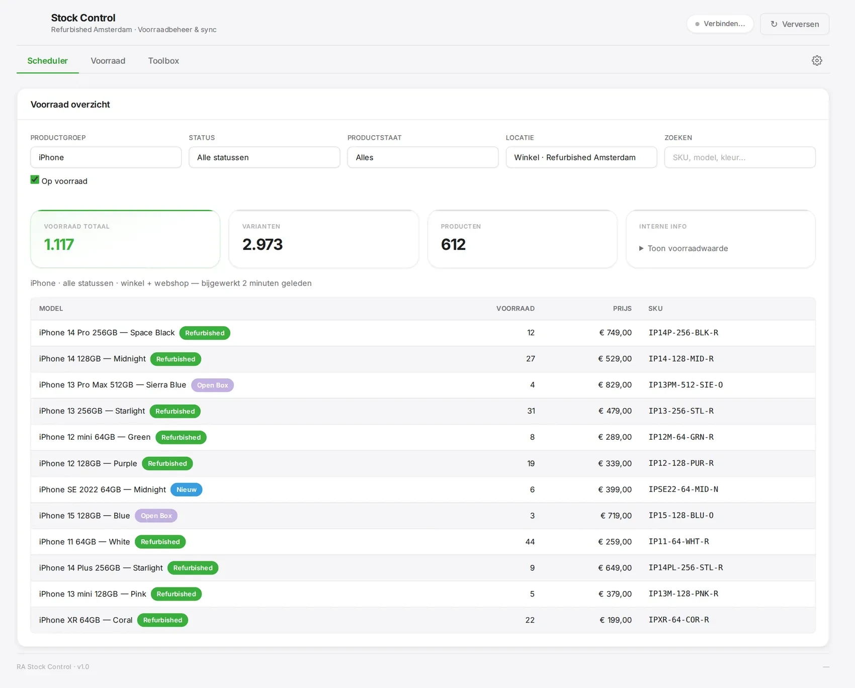855x688 pixels.
Task: Click SKU IPXR-64-COR-R
Action: tap(678, 620)
